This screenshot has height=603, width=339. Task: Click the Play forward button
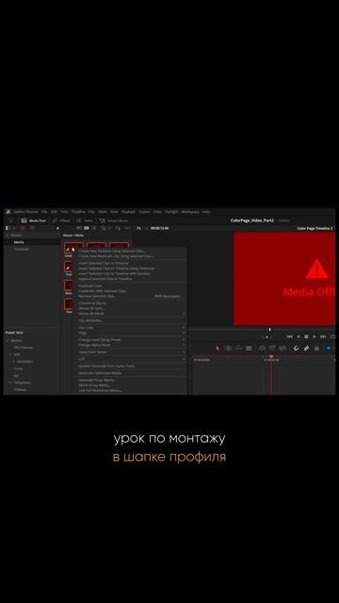(x=315, y=337)
